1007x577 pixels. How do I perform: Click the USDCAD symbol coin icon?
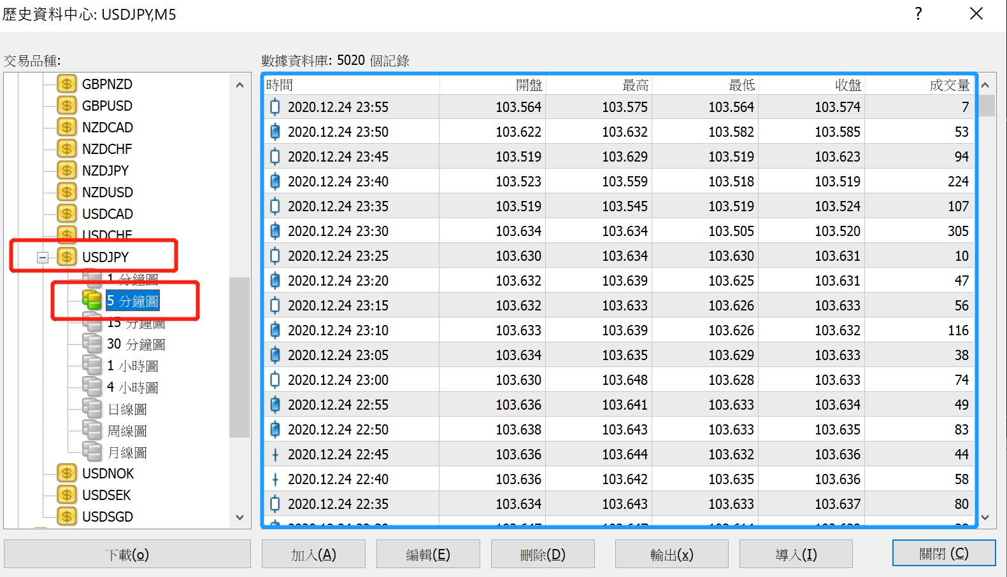pyautogui.click(x=66, y=214)
